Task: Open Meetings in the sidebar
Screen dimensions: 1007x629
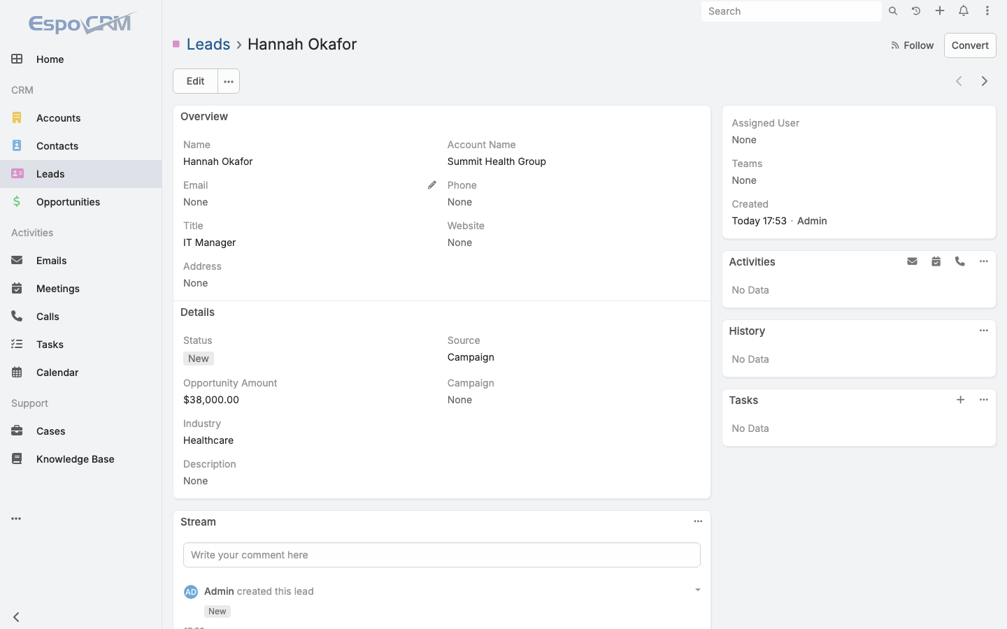Action: 80,289
